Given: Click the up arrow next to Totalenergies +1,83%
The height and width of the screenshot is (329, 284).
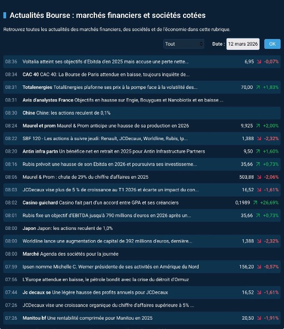Looking at the screenshot, I should (258, 87).
